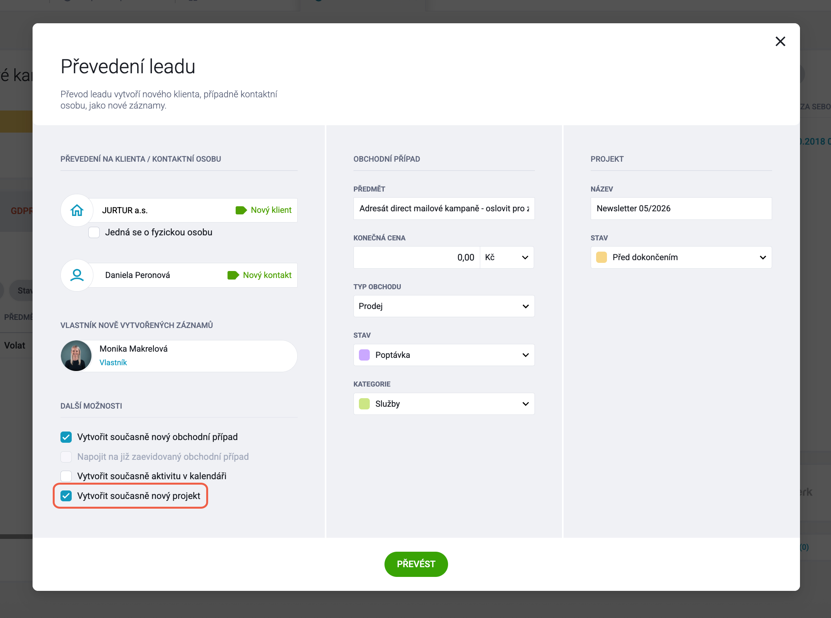Click the green Služby category swatch

pyautogui.click(x=364, y=404)
